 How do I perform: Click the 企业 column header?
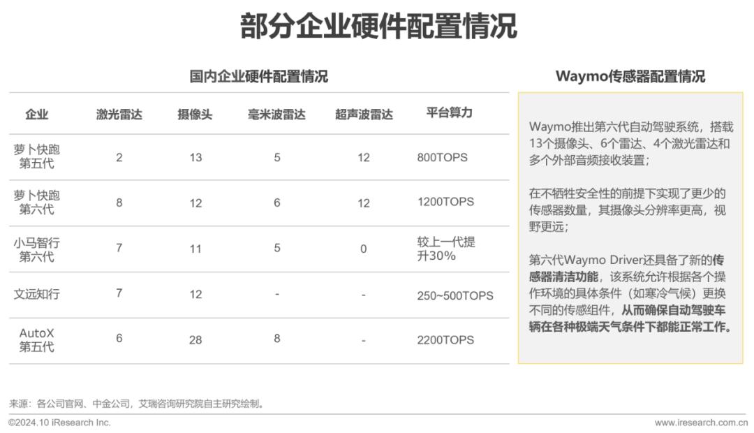click(x=36, y=114)
